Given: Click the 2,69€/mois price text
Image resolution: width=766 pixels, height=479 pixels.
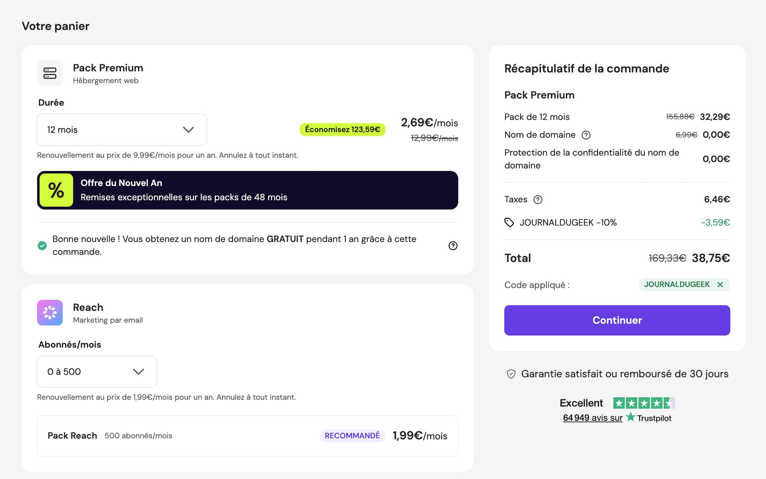Looking at the screenshot, I should point(429,123).
